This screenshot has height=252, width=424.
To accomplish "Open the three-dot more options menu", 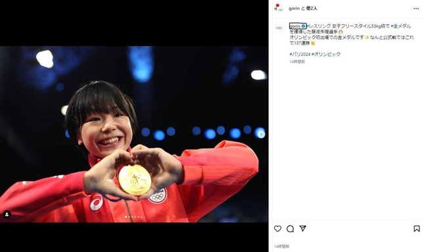I will click(x=416, y=9).
